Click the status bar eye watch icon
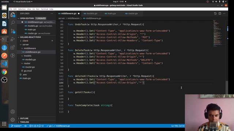234x131 pixels. (26, 126)
